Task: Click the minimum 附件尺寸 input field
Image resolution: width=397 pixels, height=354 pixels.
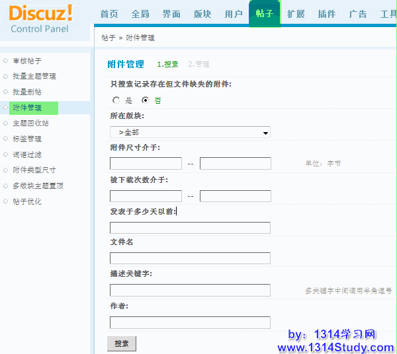Action: 146,164
